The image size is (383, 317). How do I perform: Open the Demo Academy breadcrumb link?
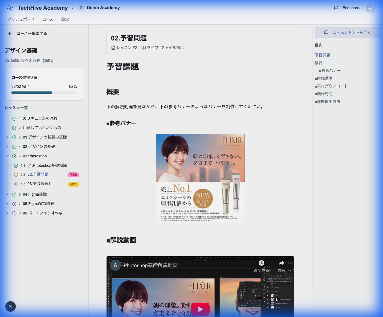103,8
